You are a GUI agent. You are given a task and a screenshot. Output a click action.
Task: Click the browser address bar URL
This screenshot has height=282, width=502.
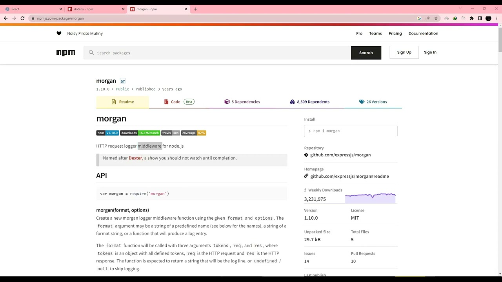[x=60, y=18]
